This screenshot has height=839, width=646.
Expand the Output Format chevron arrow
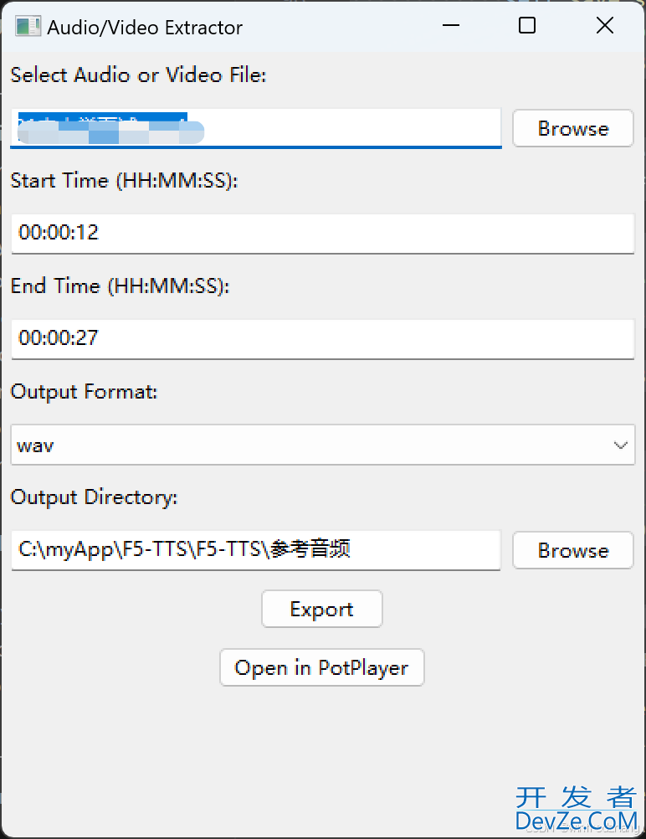pyautogui.click(x=621, y=445)
